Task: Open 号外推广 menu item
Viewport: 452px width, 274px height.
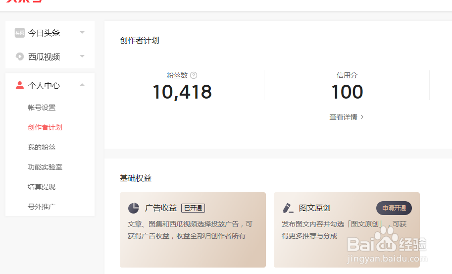Action: pyautogui.click(x=42, y=207)
